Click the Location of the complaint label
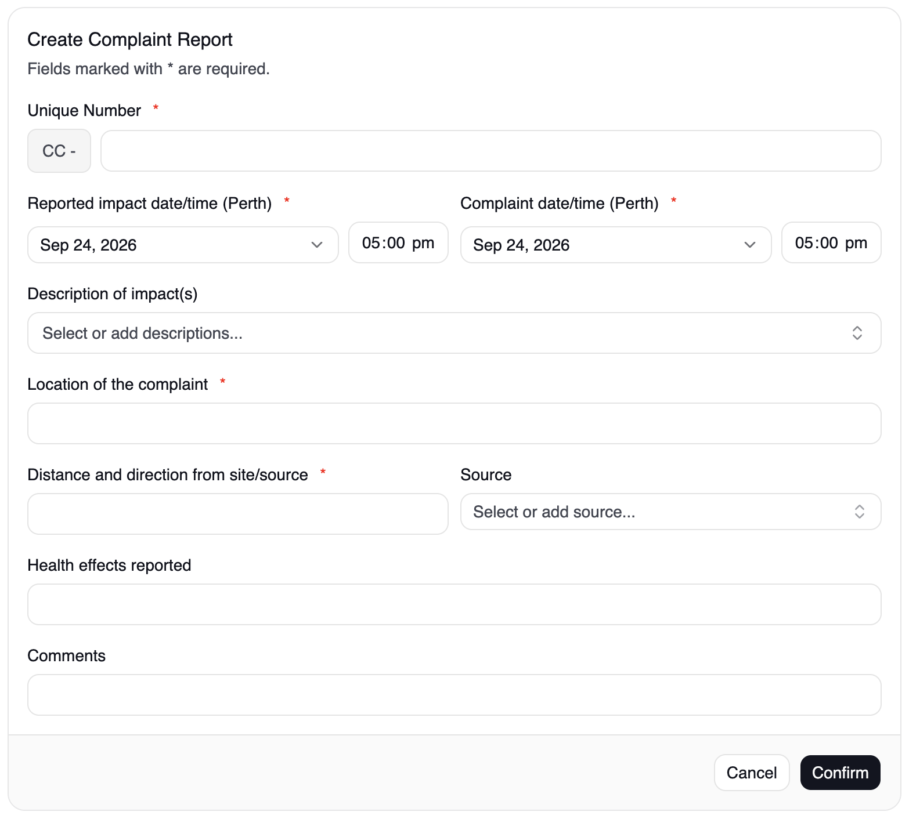909x819 pixels. (118, 384)
